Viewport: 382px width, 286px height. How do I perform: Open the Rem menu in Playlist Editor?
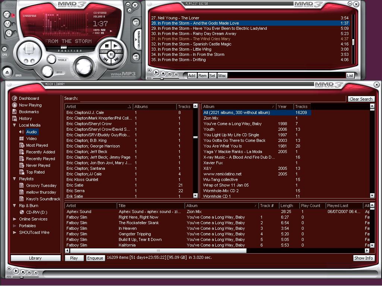tap(202, 76)
